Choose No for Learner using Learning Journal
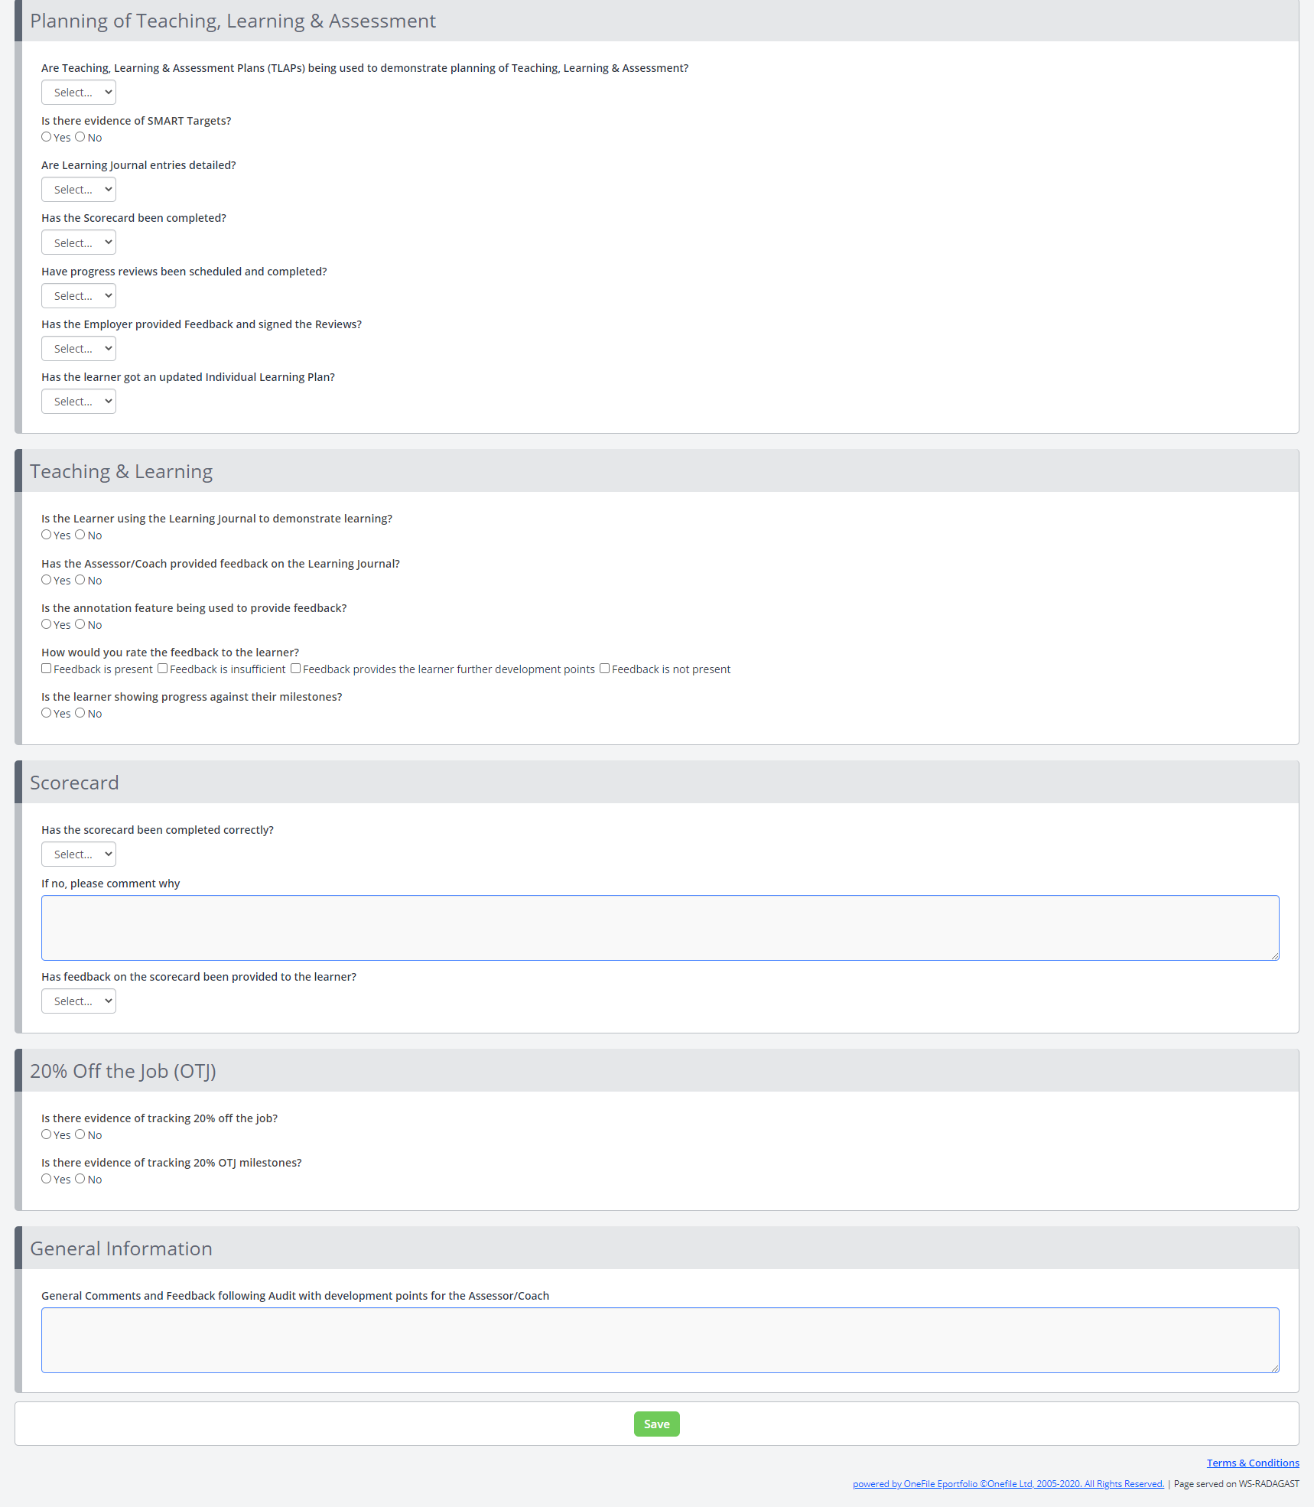Screen dimensions: 1314x1507 coord(80,535)
